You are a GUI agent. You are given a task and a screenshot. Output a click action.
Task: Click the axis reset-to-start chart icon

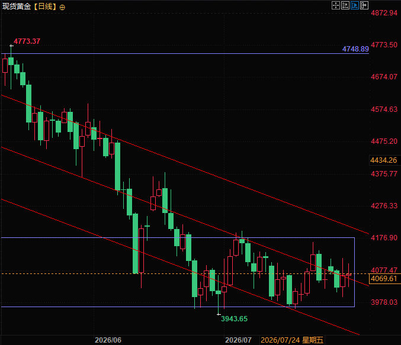(x=345, y=5)
